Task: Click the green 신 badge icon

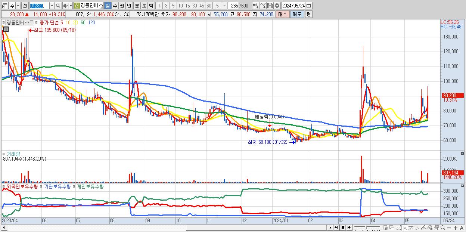Action: 77,6
